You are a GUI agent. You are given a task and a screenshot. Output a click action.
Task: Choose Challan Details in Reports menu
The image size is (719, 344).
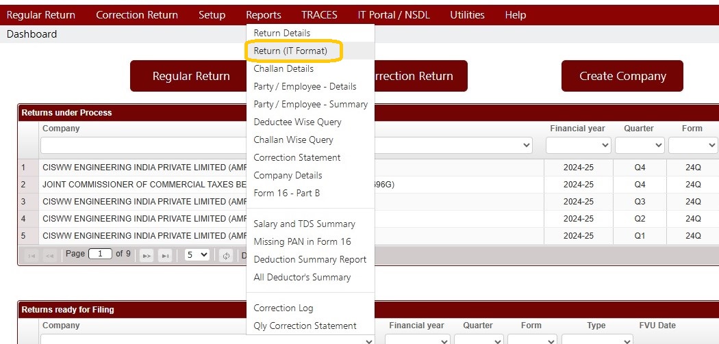point(283,68)
